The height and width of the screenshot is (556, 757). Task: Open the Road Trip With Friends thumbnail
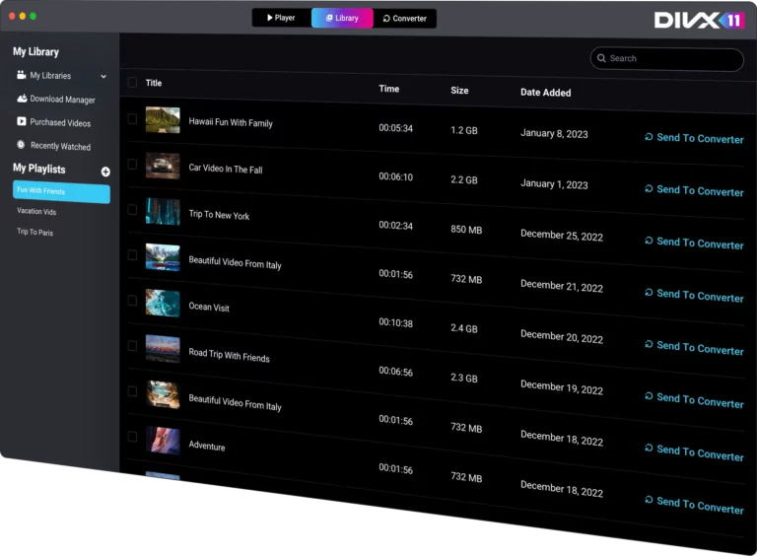pyautogui.click(x=163, y=349)
